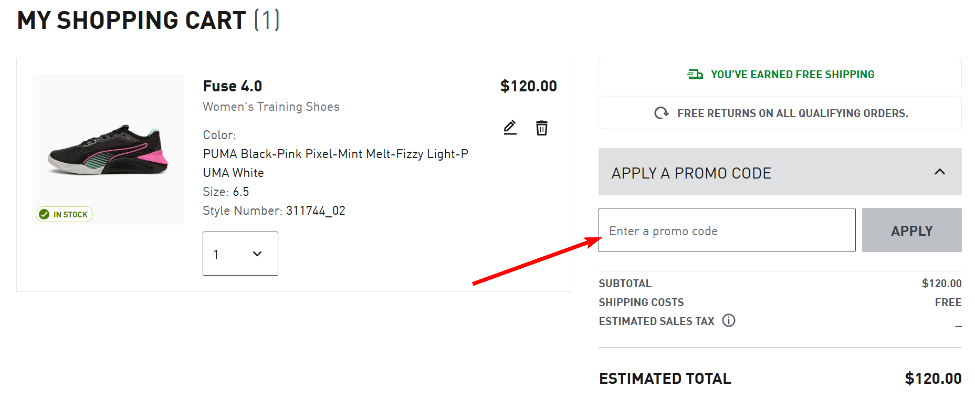Click the IN STOCK checkmark badge icon
Screen dimensions: 975x398
coord(44,214)
